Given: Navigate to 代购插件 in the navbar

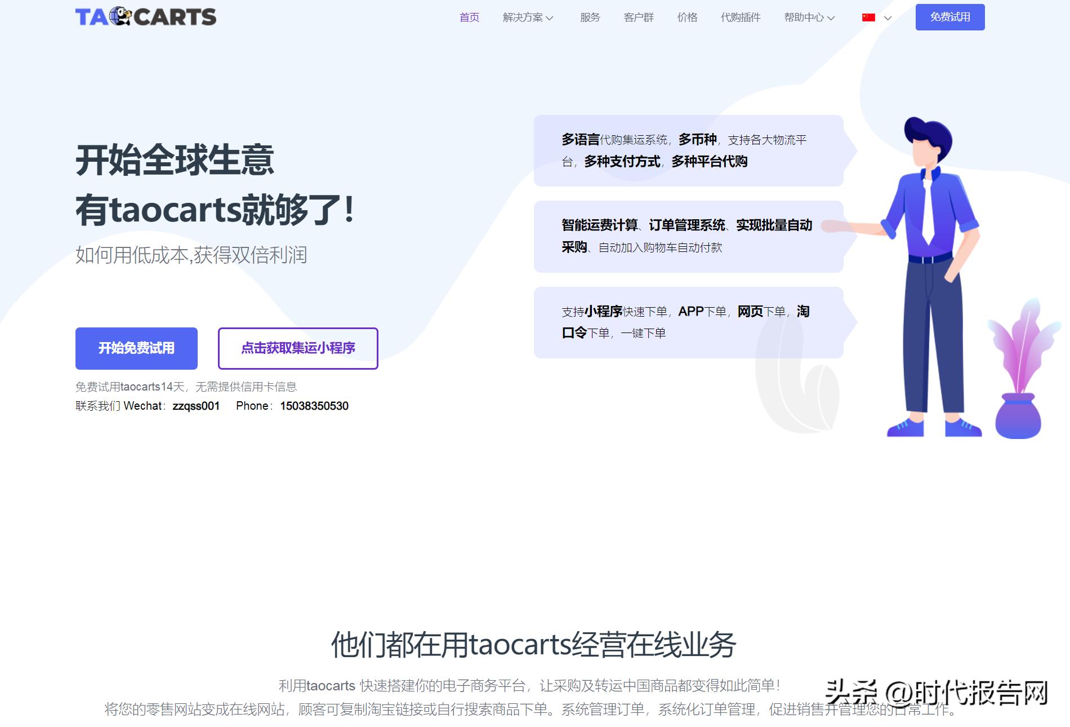Looking at the screenshot, I should 741,17.
